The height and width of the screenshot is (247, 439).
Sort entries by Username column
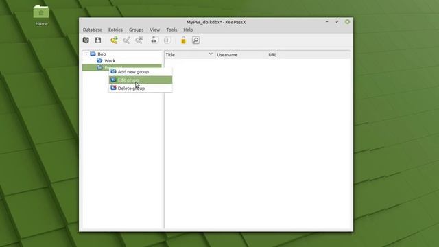click(x=241, y=55)
